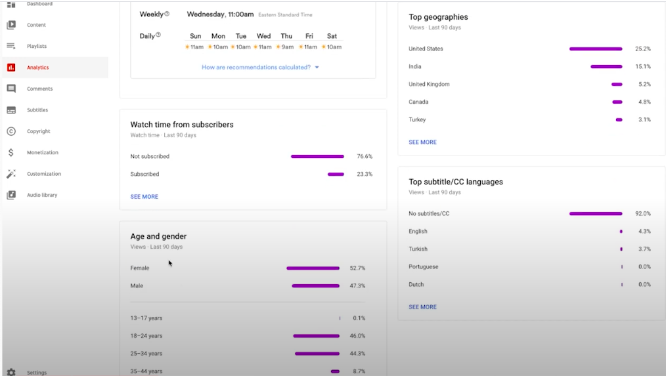Viewport: 666px width, 376px height.
Task: Select the Subtitles icon
Action: (x=11, y=110)
